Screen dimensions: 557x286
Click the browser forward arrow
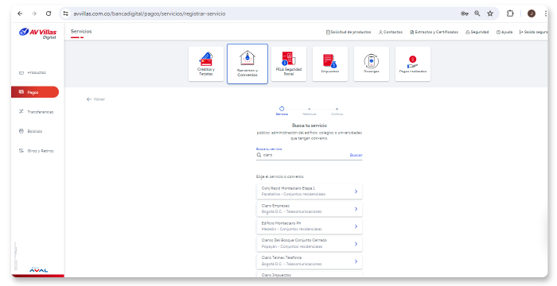[34, 14]
